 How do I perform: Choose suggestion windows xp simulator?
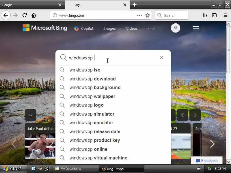[113, 114]
